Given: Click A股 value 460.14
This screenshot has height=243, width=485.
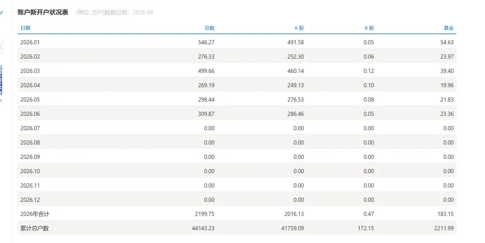Looking at the screenshot, I should click(x=295, y=71).
